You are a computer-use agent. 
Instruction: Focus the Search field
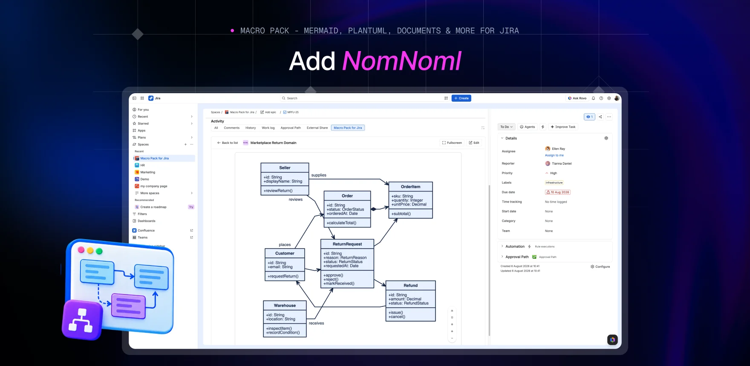(x=364, y=98)
